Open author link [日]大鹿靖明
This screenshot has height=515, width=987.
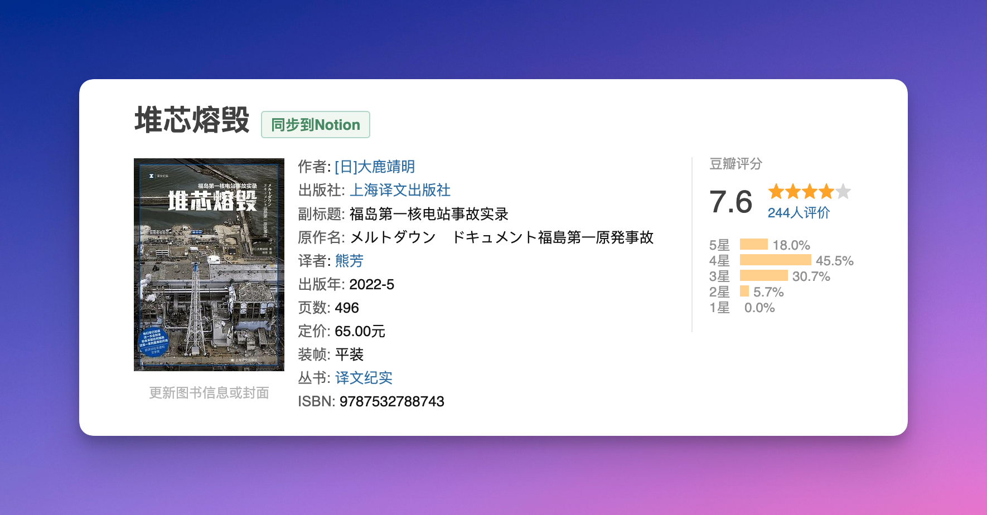click(x=375, y=167)
